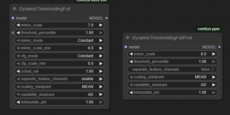Decrease interpolate_phi in FullPost node
The height and width of the screenshot is (115, 230).
click(131, 92)
